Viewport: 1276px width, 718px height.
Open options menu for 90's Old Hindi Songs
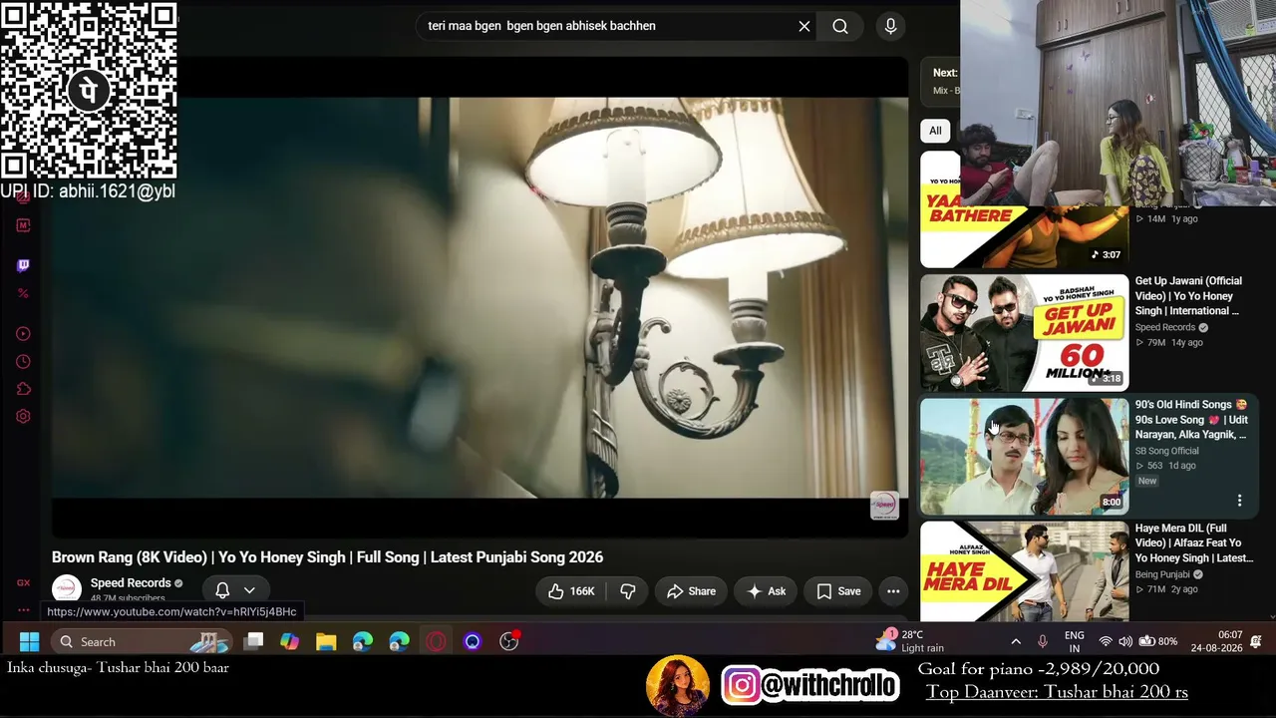(x=1239, y=500)
